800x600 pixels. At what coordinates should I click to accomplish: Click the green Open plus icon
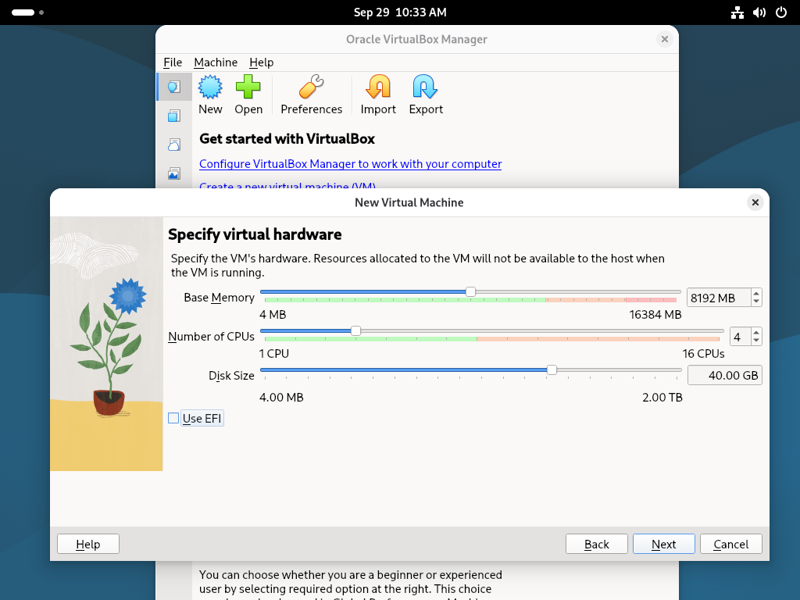pyautogui.click(x=248, y=87)
